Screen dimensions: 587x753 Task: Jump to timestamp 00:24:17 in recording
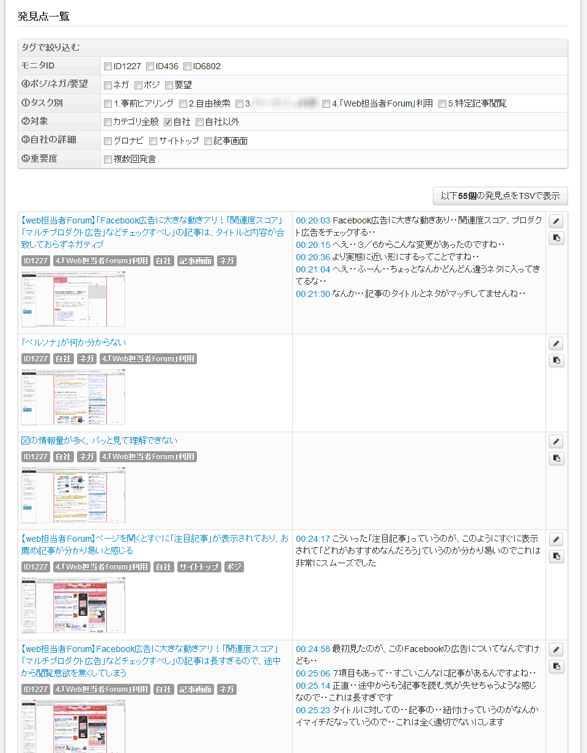[x=312, y=539]
